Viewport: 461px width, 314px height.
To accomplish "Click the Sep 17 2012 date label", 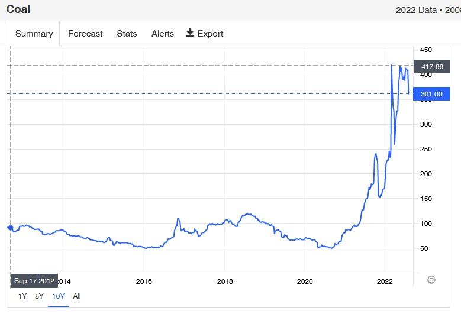I will click(x=34, y=281).
